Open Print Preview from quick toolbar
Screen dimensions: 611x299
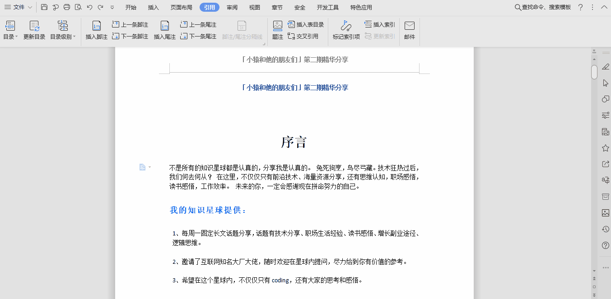pyautogui.click(x=78, y=7)
